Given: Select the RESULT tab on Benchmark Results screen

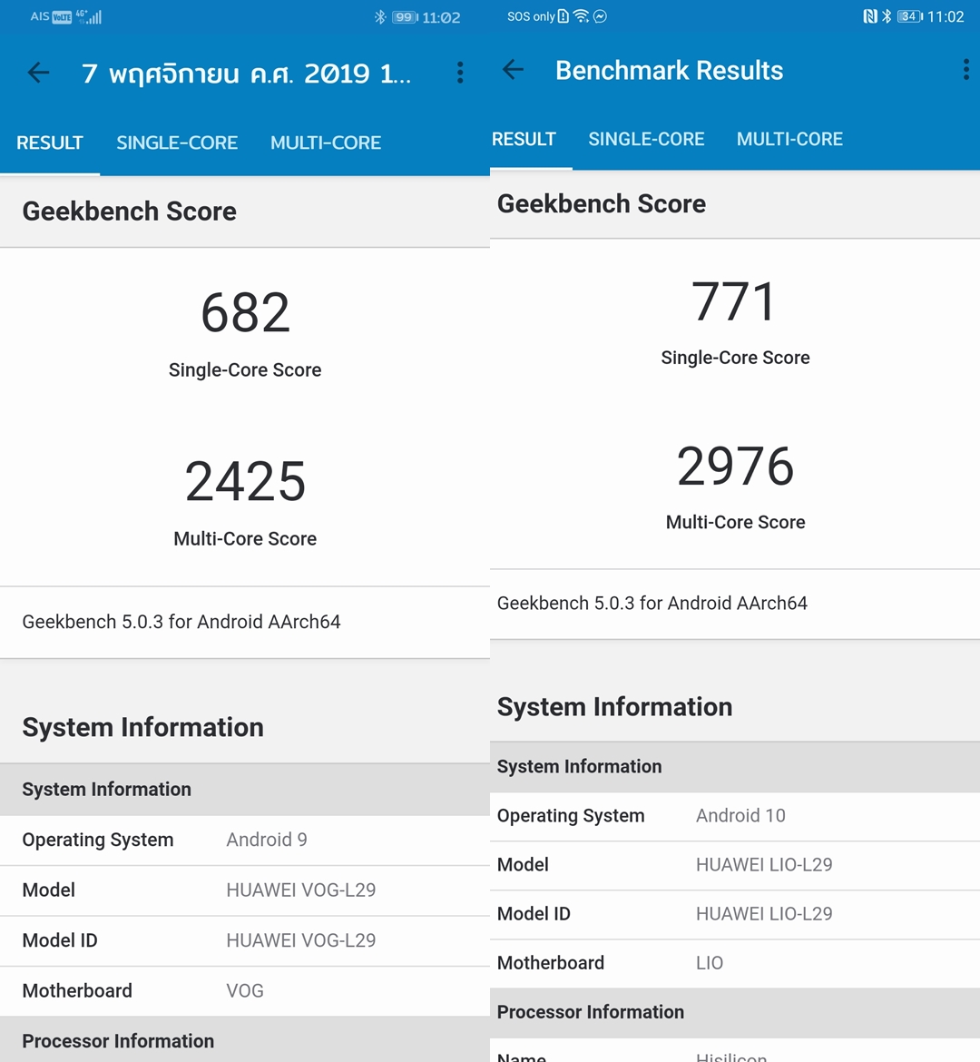Looking at the screenshot, I should 524,139.
